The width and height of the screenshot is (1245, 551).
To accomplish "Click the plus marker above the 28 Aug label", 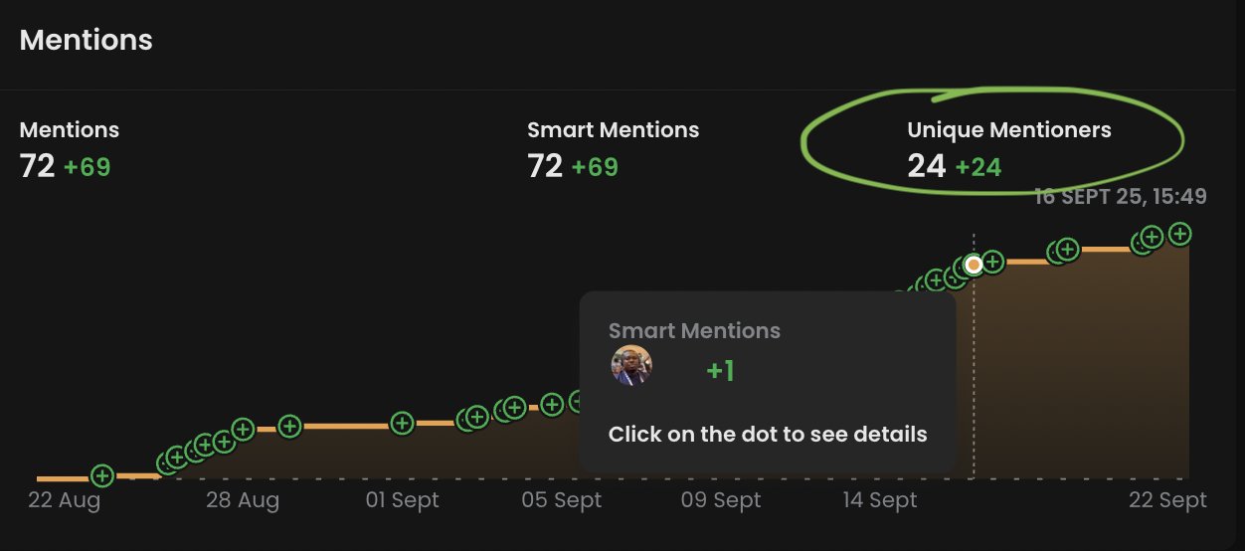I will (243, 430).
